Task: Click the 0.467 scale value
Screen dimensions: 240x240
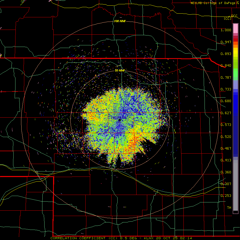Action: [x=226, y=149]
